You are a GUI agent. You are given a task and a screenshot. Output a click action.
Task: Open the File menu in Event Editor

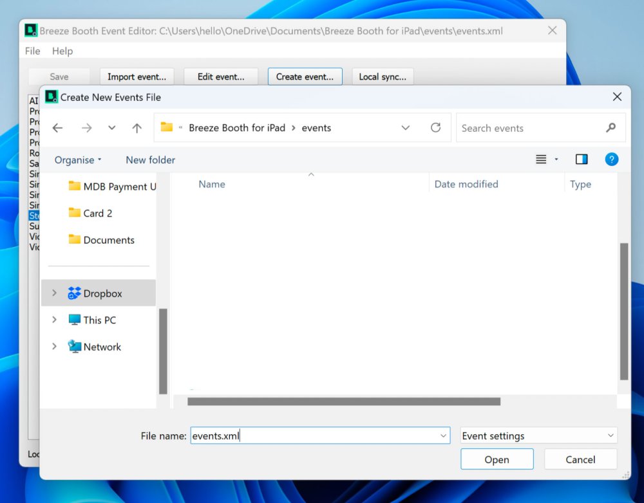coord(32,51)
